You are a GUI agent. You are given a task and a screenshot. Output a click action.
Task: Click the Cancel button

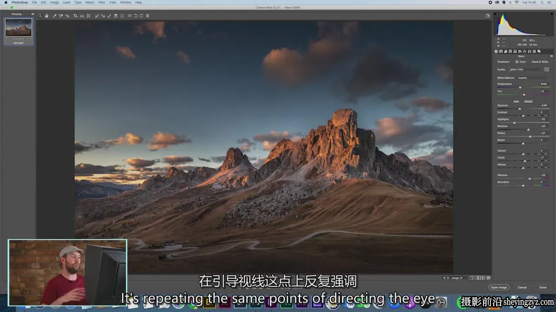(x=522, y=287)
